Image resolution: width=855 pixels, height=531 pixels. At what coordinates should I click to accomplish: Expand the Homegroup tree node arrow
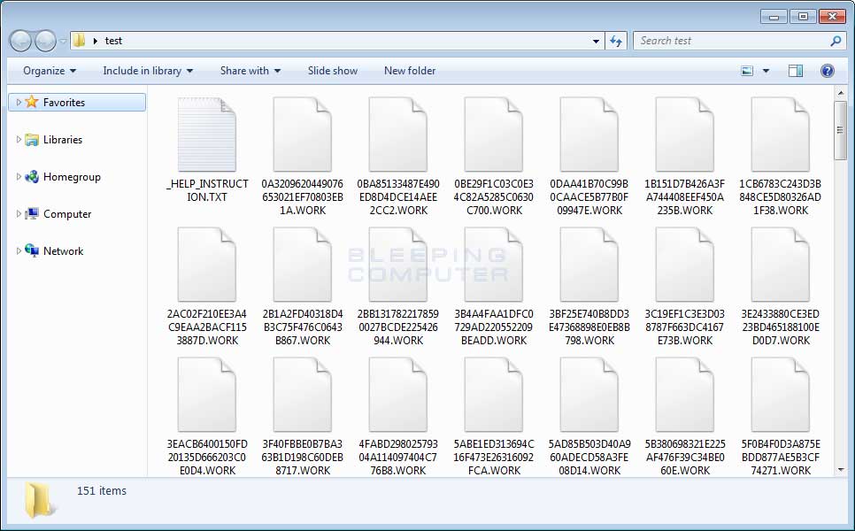19,177
